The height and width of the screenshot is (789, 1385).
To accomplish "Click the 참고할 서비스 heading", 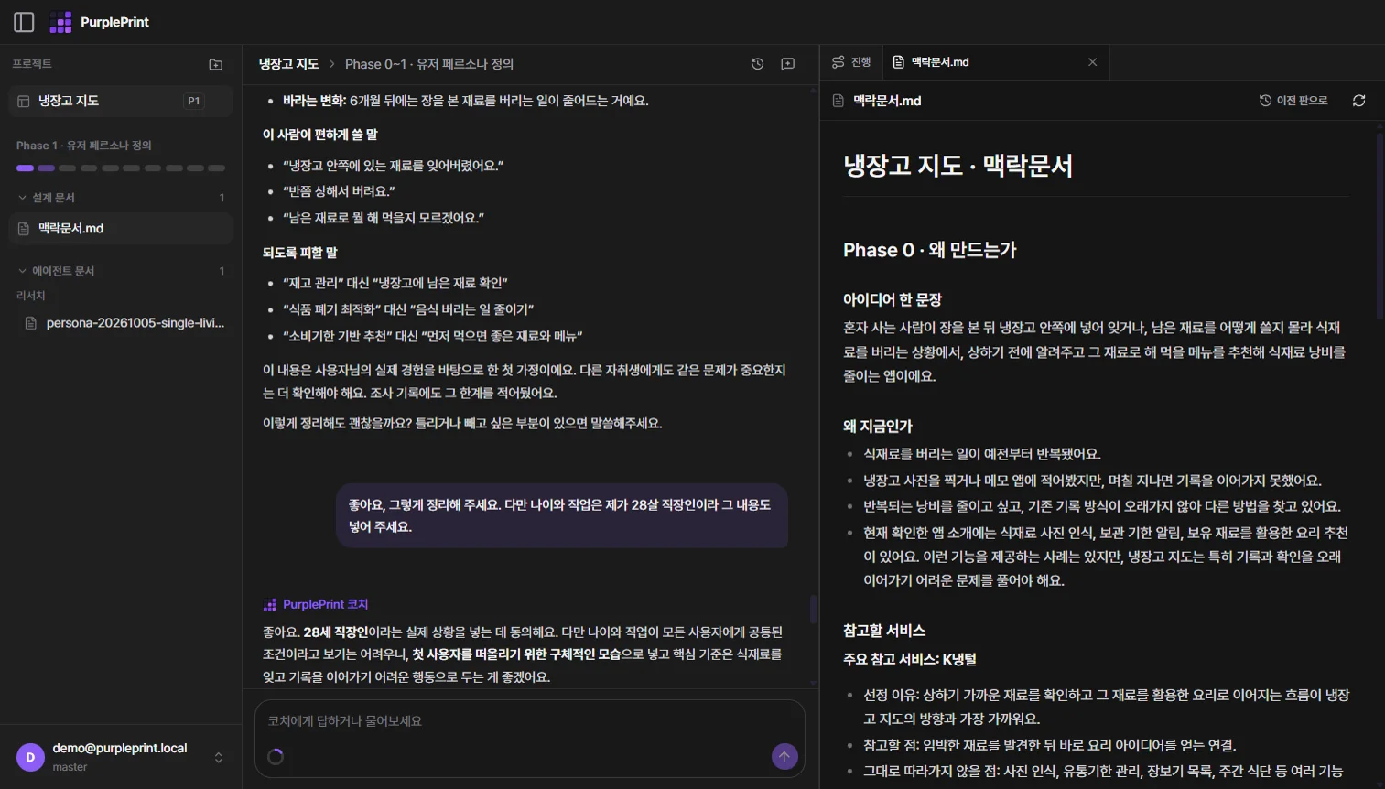I will (884, 631).
